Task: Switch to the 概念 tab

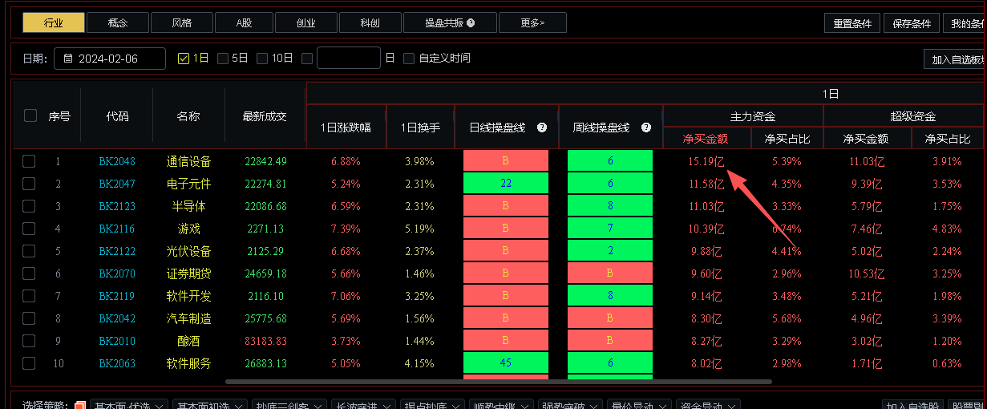Action: [x=118, y=23]
